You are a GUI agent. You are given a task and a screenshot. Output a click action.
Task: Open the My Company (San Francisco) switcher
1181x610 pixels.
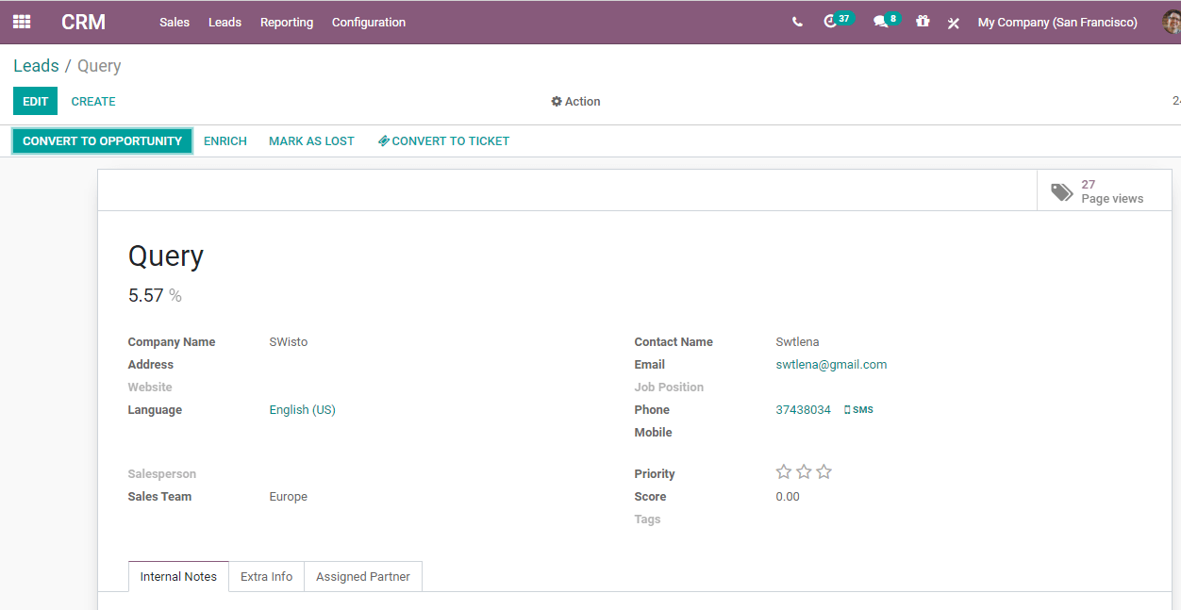[1057, 22]
